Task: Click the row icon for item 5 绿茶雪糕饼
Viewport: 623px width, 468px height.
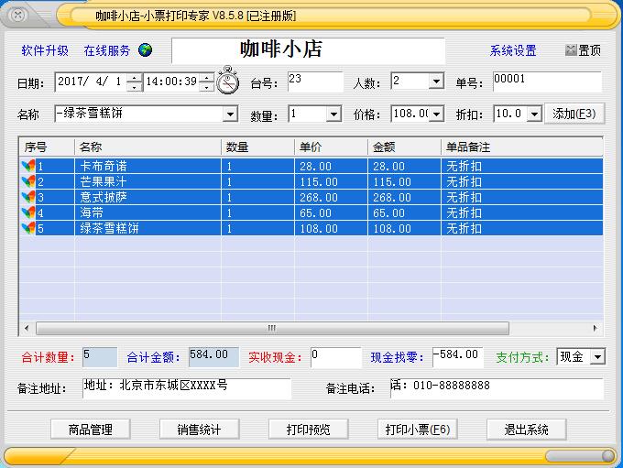Action: coord(27,228)
